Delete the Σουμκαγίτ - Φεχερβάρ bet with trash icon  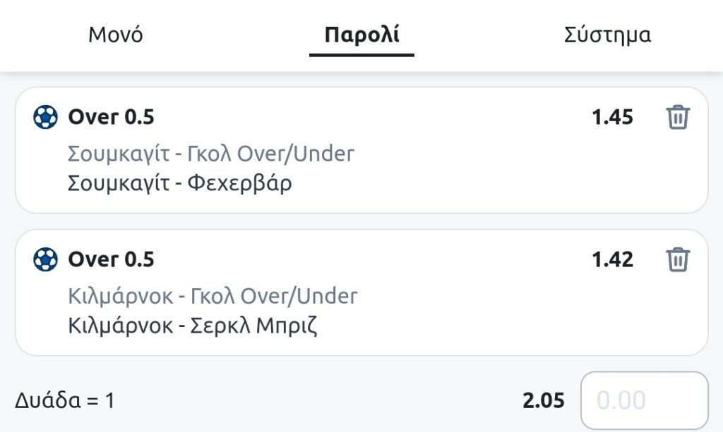click(x=677, y=117)
